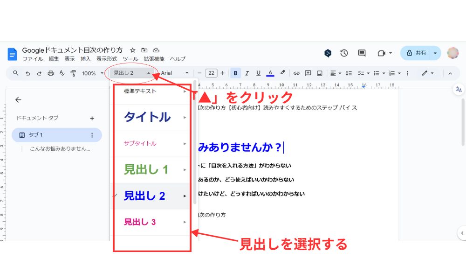The width and height of the screenshot is (466, 280).
Task: Click the insert link icon
Action: tap(296, 73)
